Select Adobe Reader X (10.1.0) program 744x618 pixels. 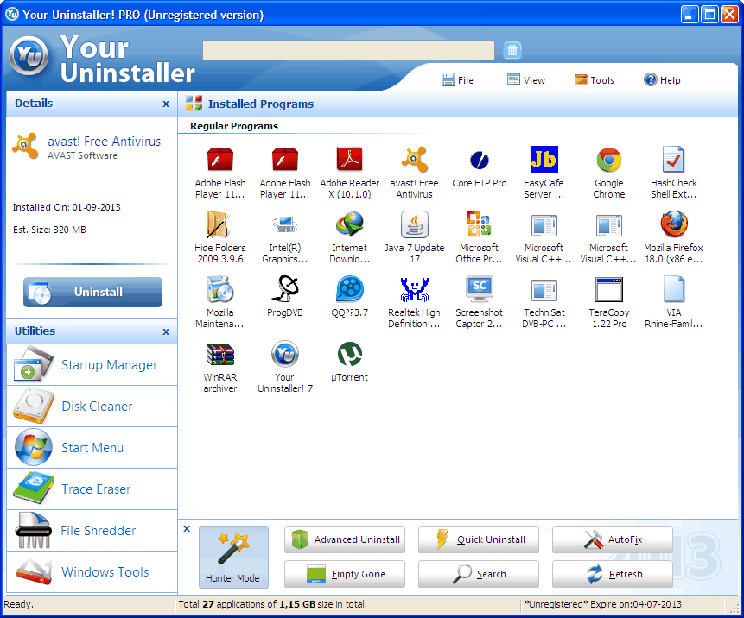tap(350, 160)
